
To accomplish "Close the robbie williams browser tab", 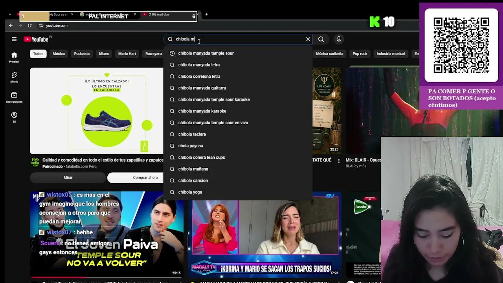I will click(135, 15).
